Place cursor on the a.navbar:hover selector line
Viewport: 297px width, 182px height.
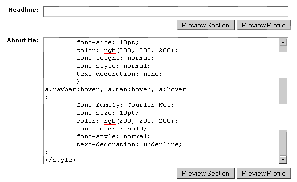point(116,89)
